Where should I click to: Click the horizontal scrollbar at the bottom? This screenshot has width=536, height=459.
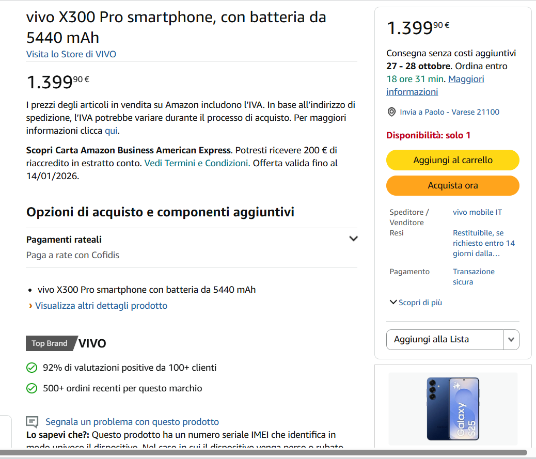click(x=263, y=453)
